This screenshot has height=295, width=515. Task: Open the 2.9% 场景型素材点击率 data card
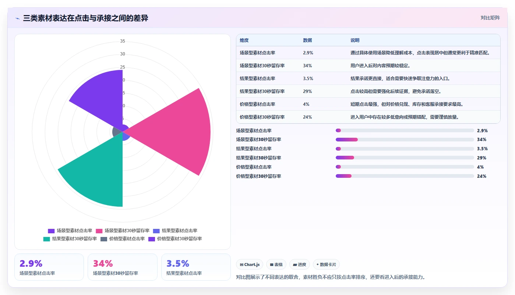click(x=49, y=267)
